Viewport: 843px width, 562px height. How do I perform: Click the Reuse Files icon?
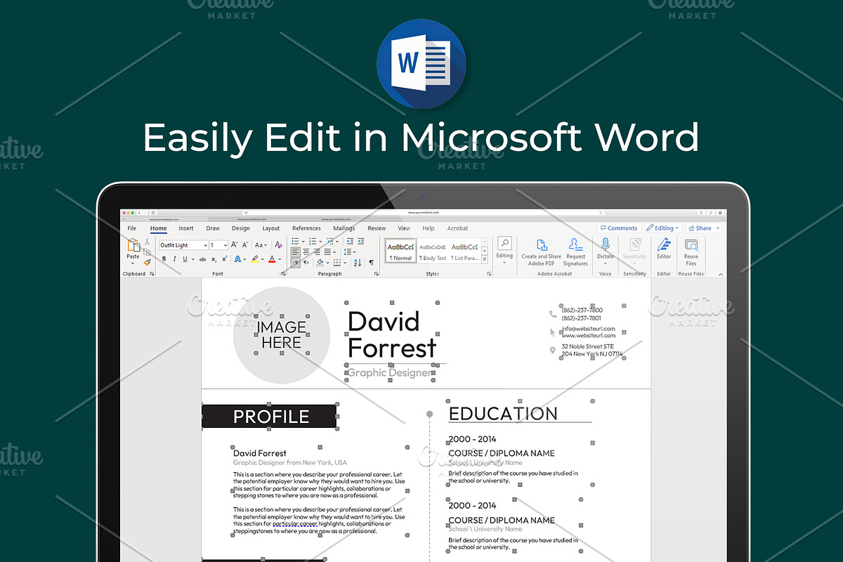pyautogui.click(x=691, y=245)
